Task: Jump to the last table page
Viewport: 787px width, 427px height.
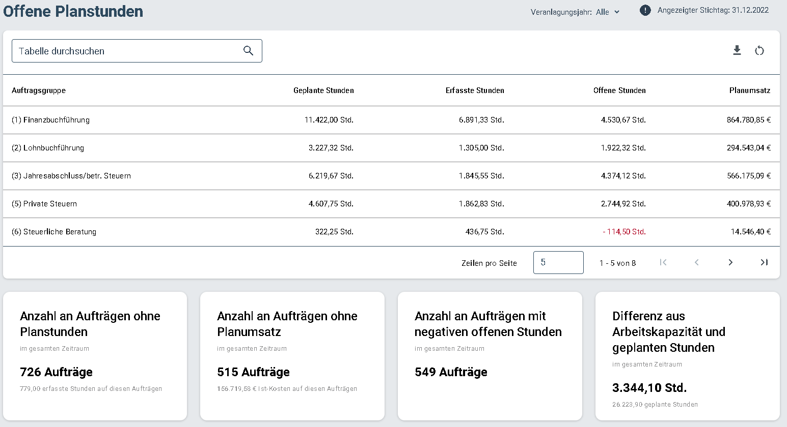Action: tap(764, 262)
